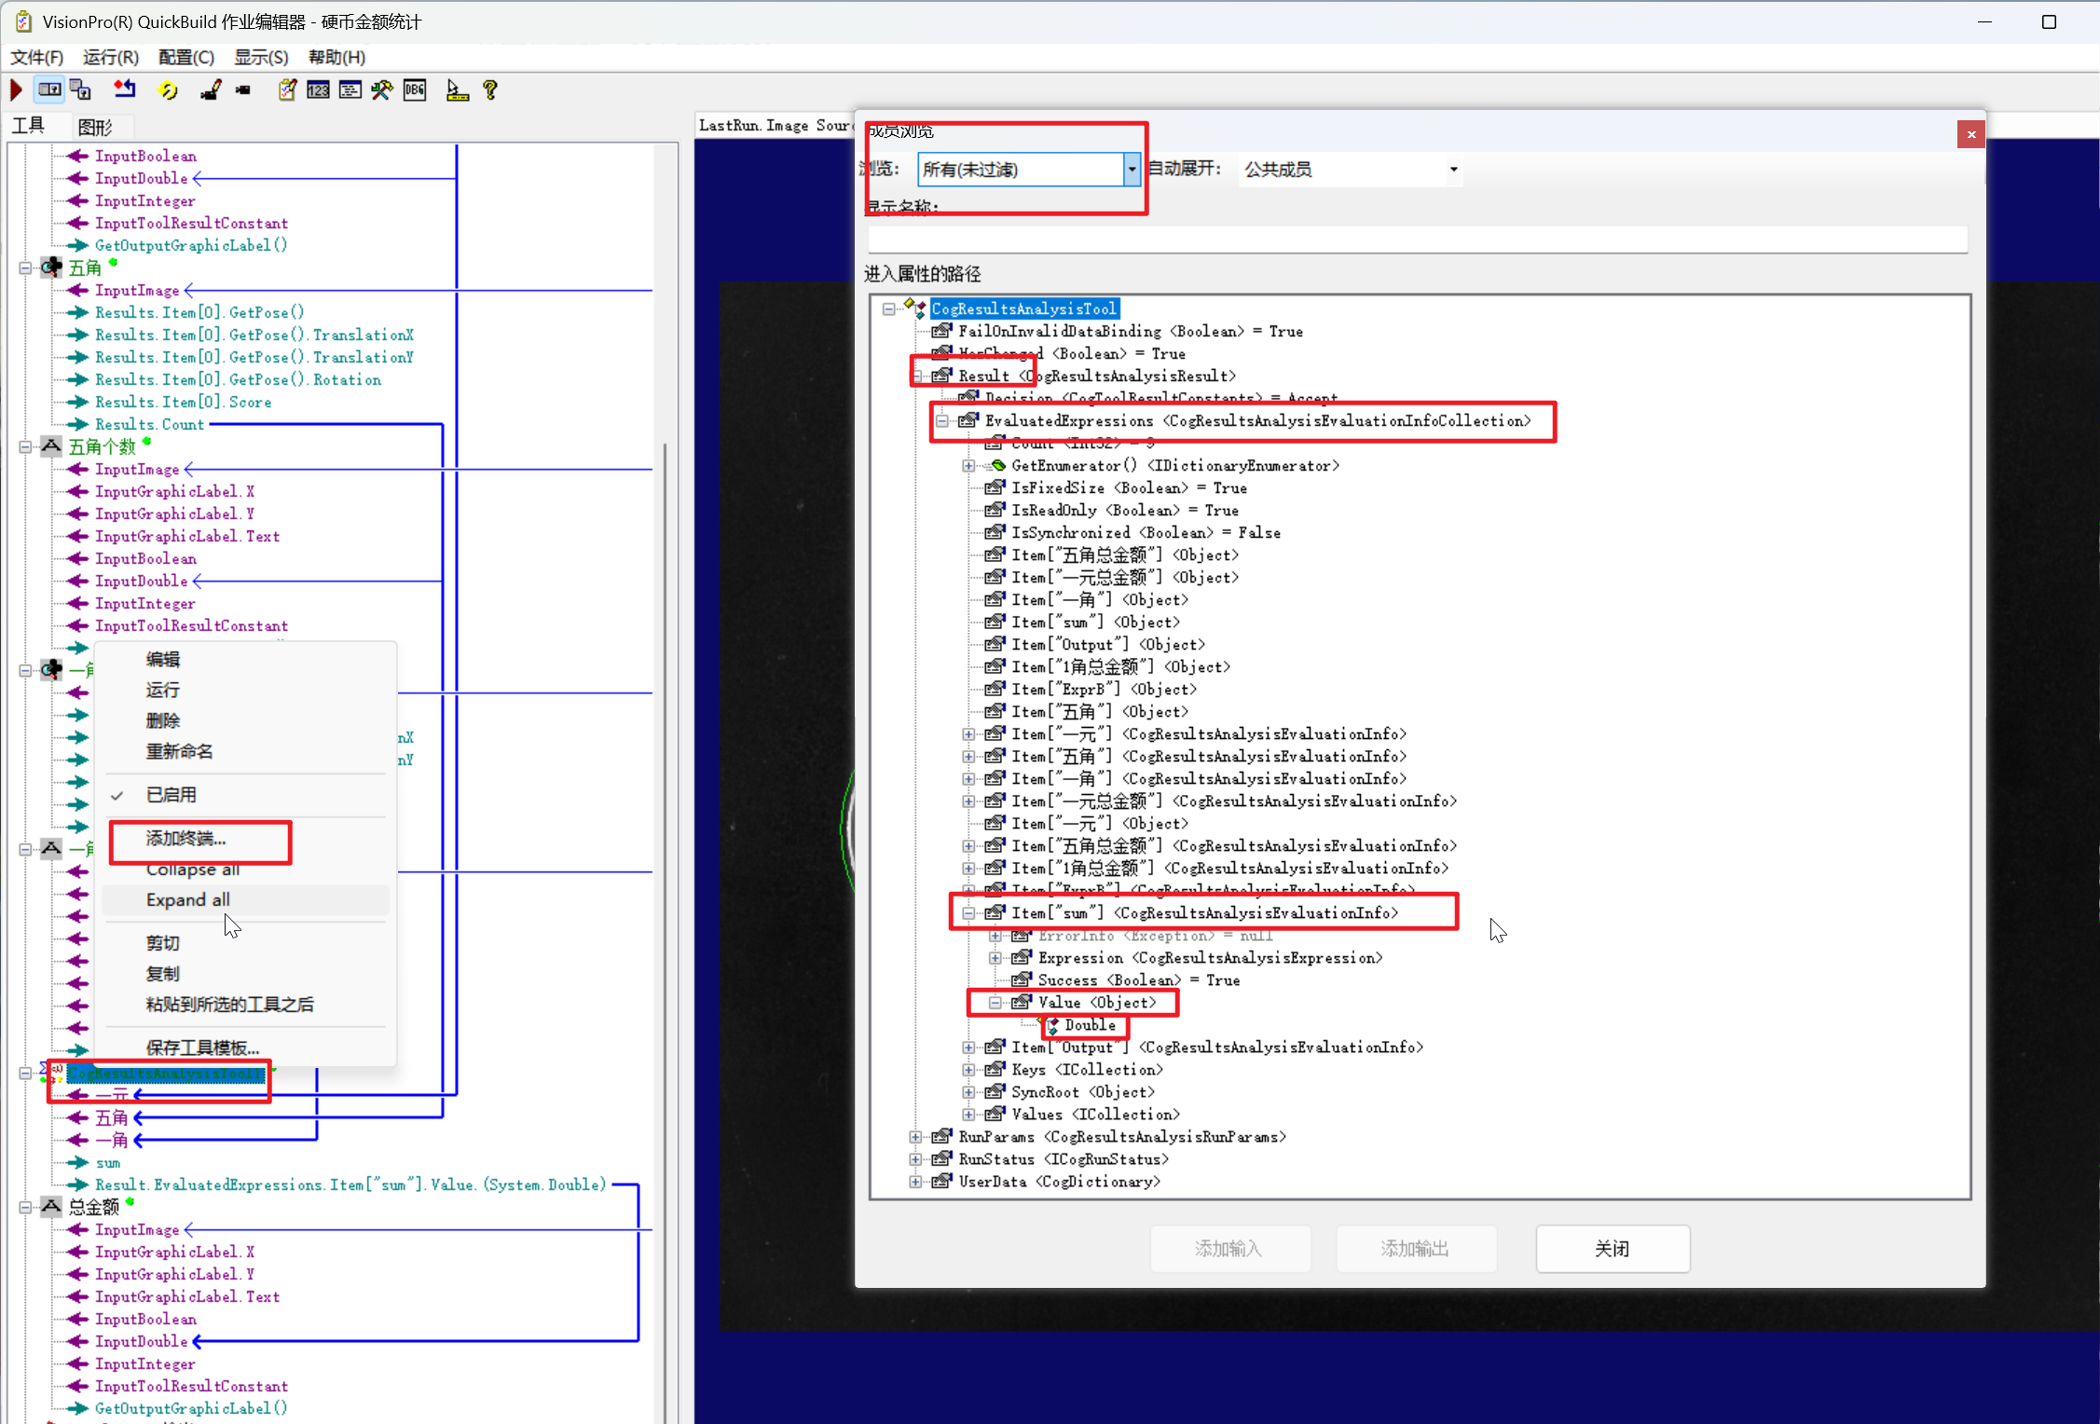This screenshot has width=2100, height=1424.
Task: Toggle the highlighted side-by-side view toolbar button
Action: (x=49, y=90)
